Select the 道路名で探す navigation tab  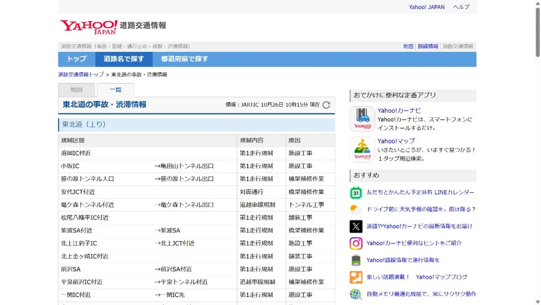pos(124,59)
